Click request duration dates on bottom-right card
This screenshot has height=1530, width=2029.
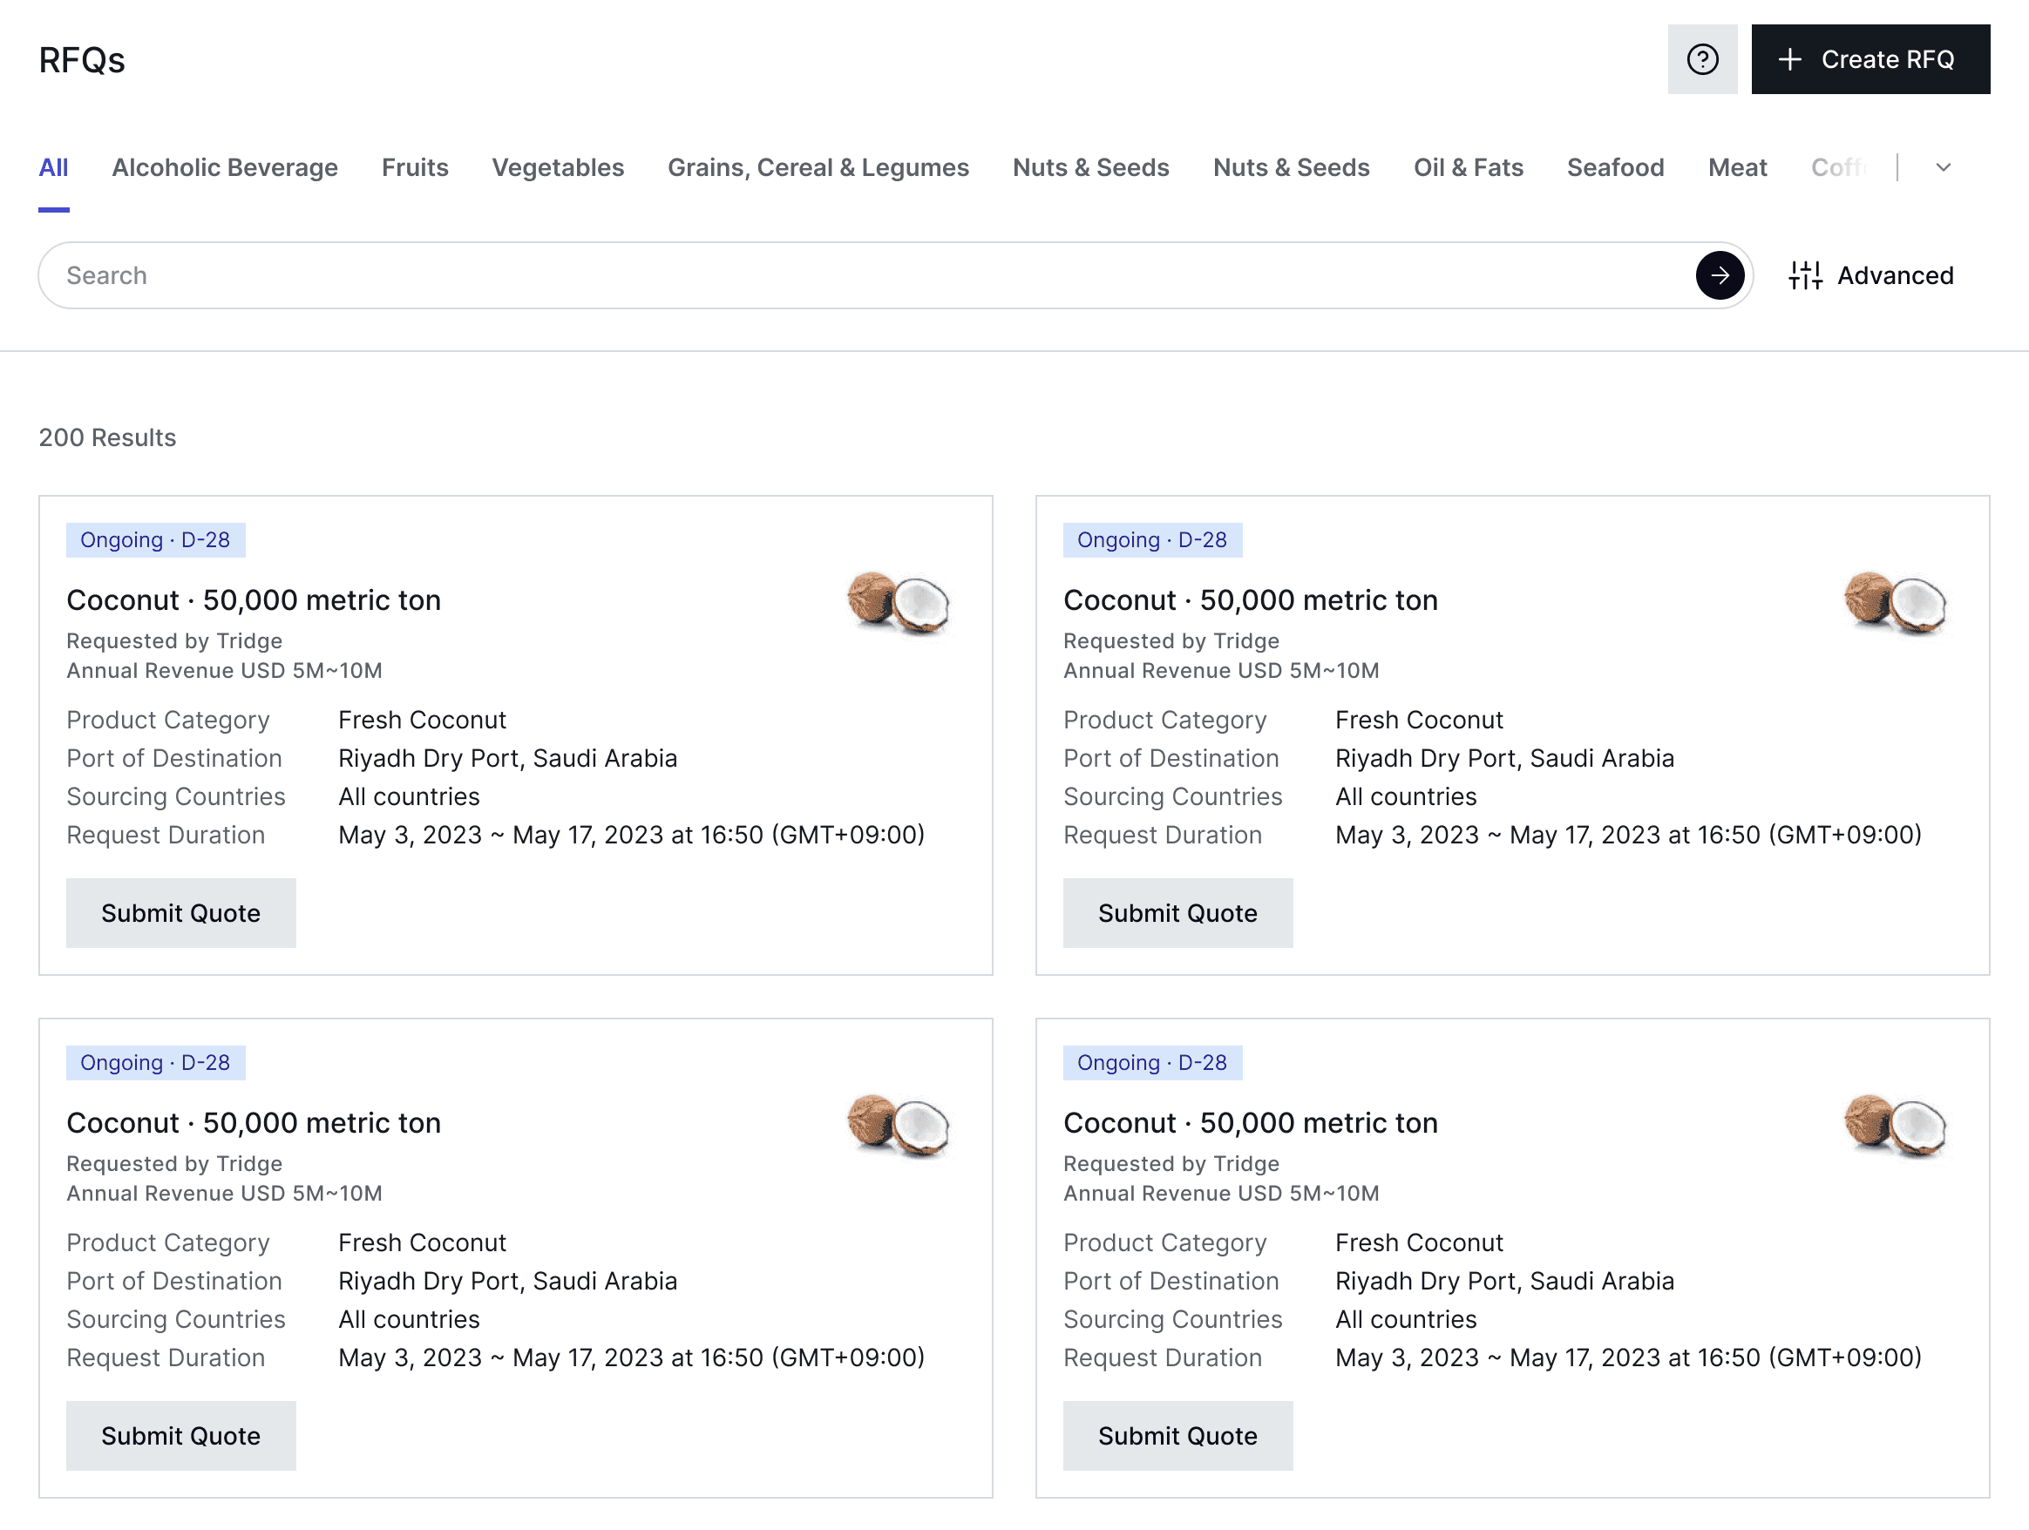pyautogui.click(x=1628, y=1357)
